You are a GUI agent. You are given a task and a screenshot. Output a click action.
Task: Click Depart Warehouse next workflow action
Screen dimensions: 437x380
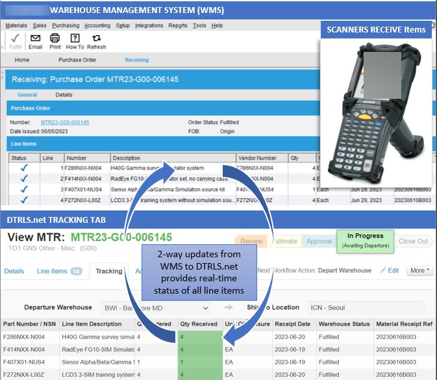(x=345, y=270)
